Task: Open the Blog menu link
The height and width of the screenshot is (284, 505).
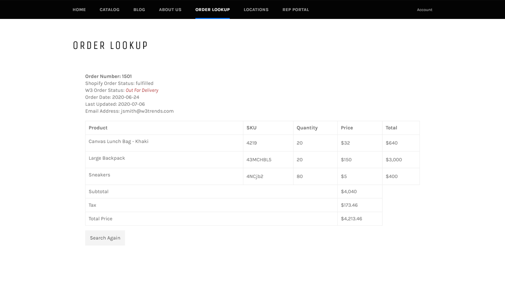Action: tap(139, 9)
